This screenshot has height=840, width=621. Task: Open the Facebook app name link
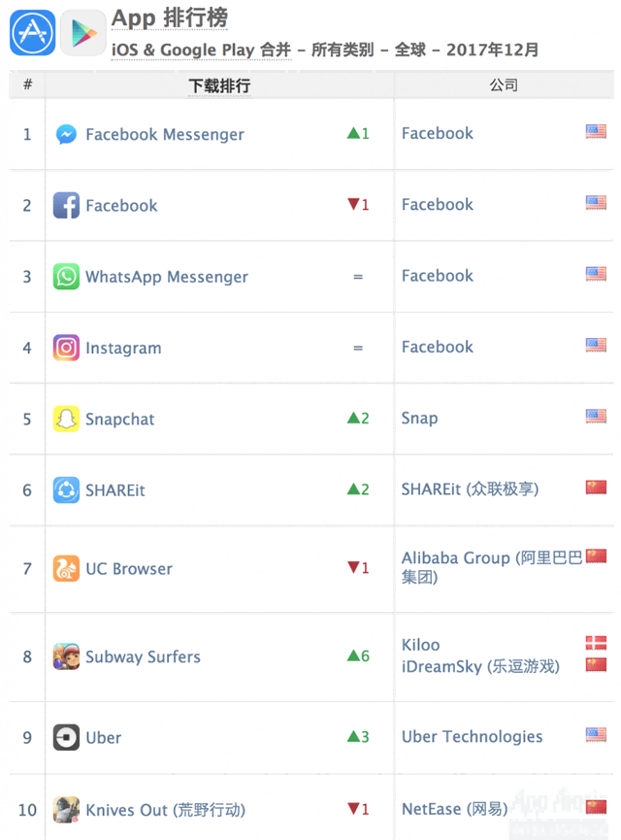pos(121,206)
